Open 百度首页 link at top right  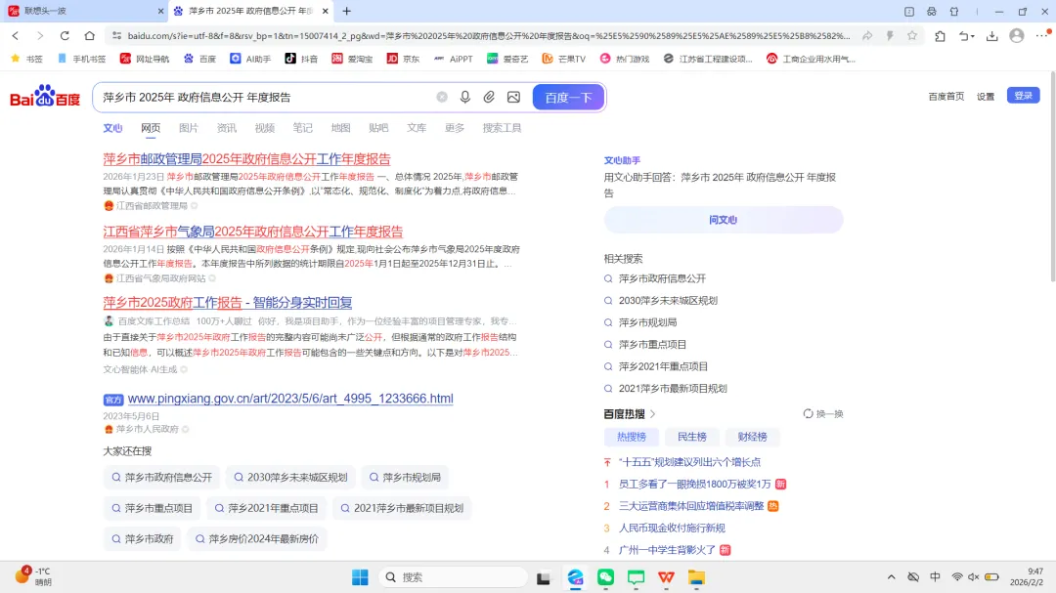[946, 97]
